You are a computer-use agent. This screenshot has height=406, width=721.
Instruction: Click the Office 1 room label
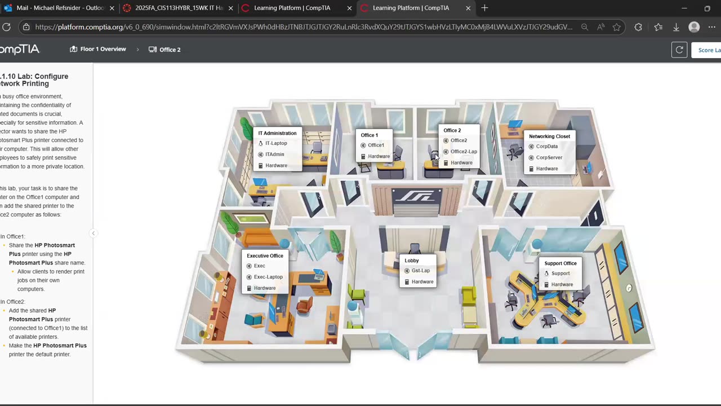pyautogui.click(x=370, y=135)
